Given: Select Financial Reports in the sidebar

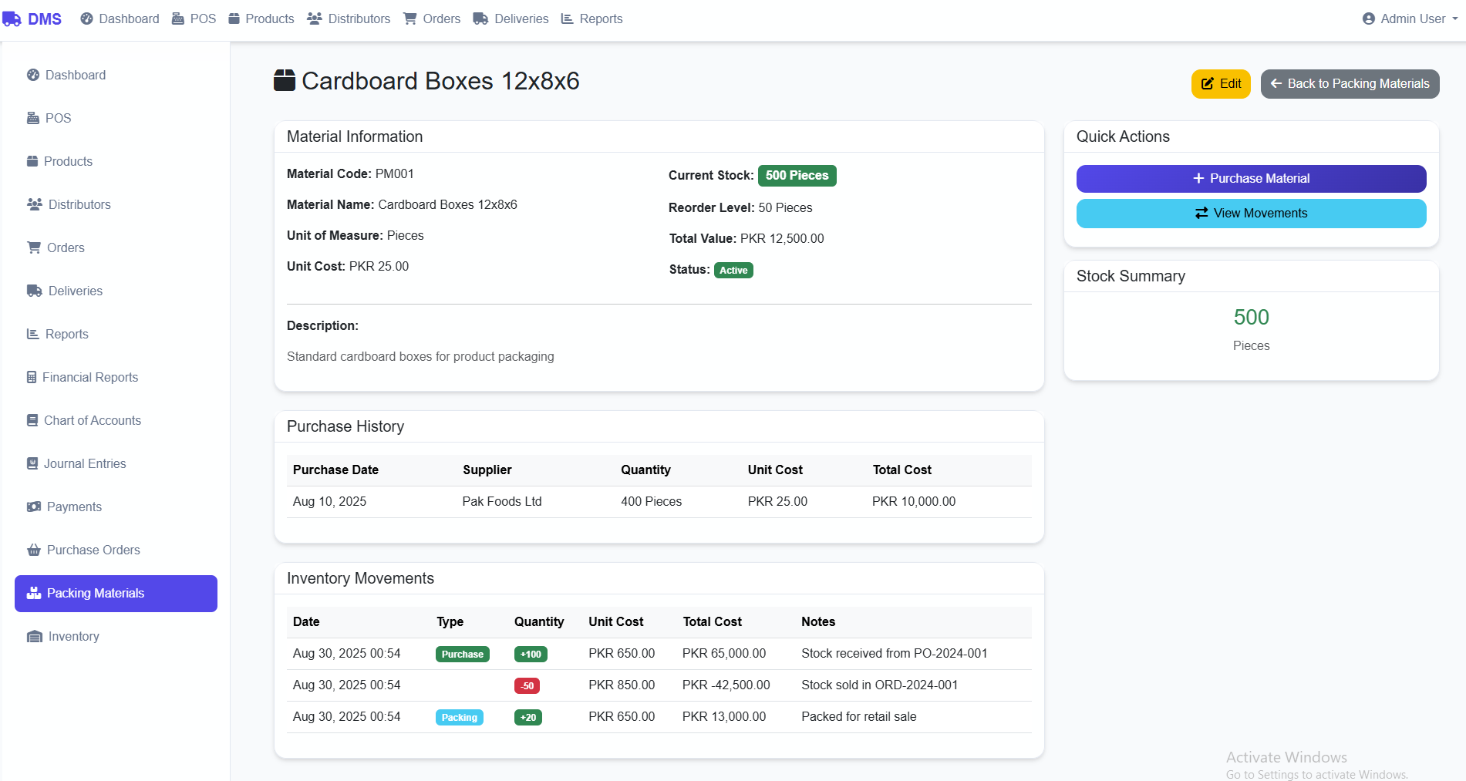Looking at the screenshot, I should pos(90,377).
